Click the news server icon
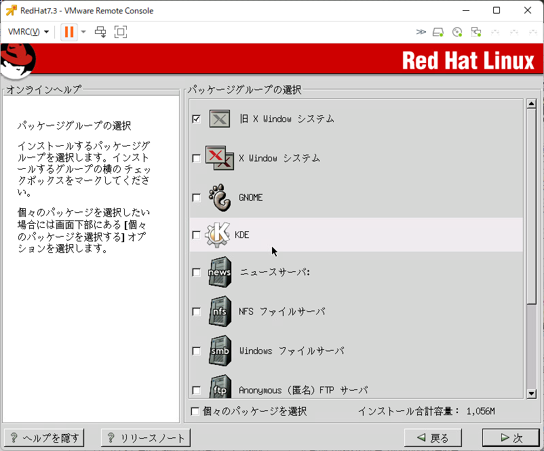The height and width of the screenshot is (451, 544). click(x=220, y=272)
